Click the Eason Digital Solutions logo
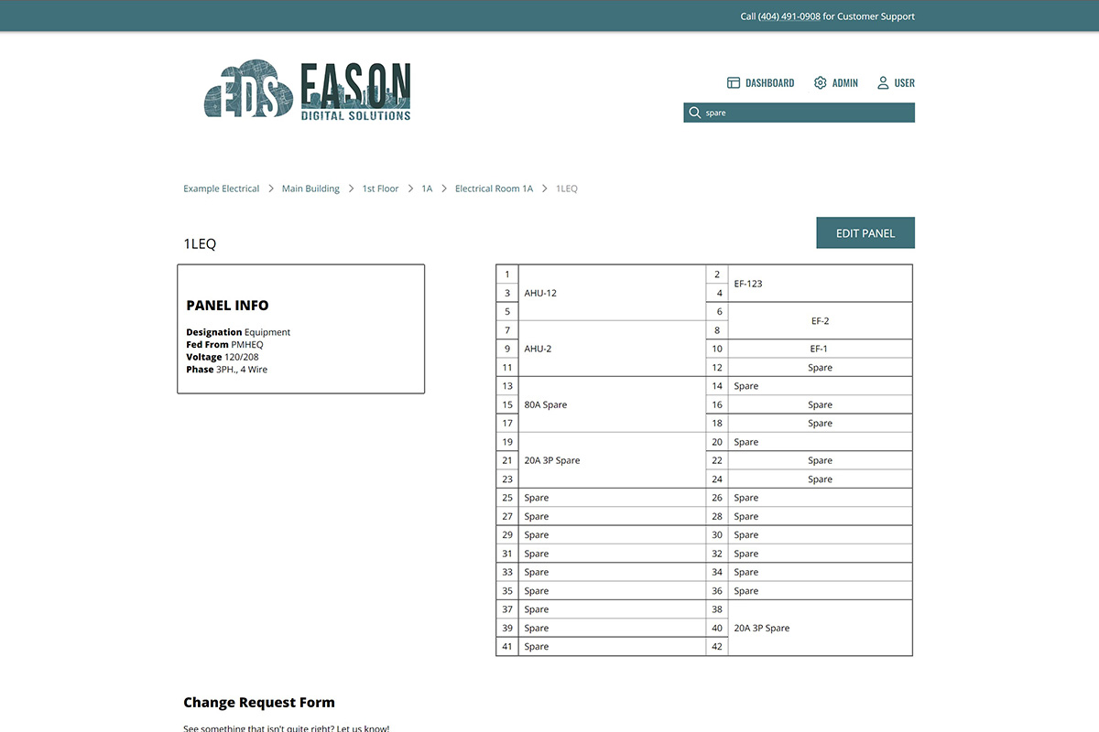This screenshot has width=1099, height=732. (x=307, y=91)
